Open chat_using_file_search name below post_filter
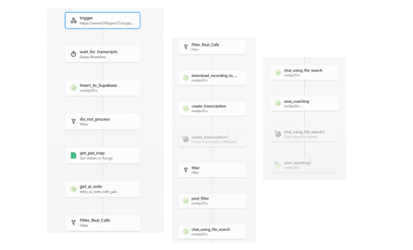Image resolution: width=413 pixels, height=250 pixels. click(x=211, y=229)
